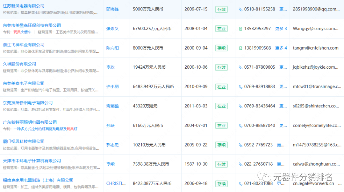Click phone icon beside 0769-83436464
This screenshot has height=192, width=344.
[240, 106]
